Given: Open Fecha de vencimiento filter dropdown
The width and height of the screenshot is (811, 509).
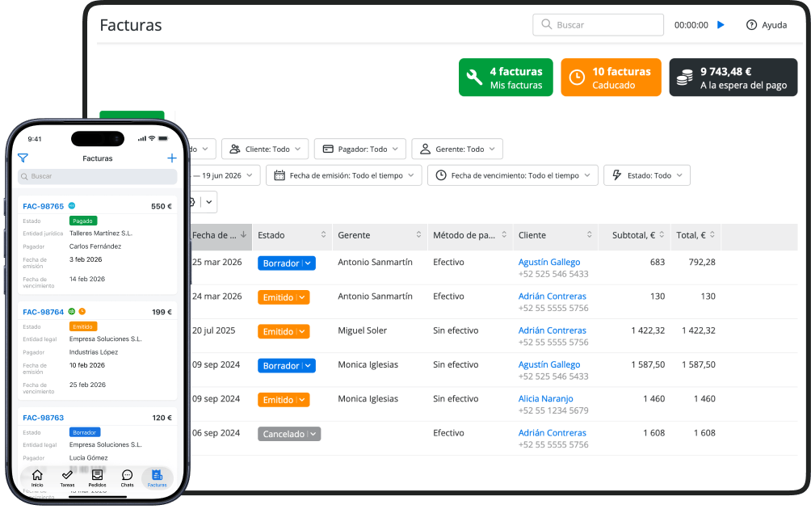Looking at the screenshot, I should point(513,175).
